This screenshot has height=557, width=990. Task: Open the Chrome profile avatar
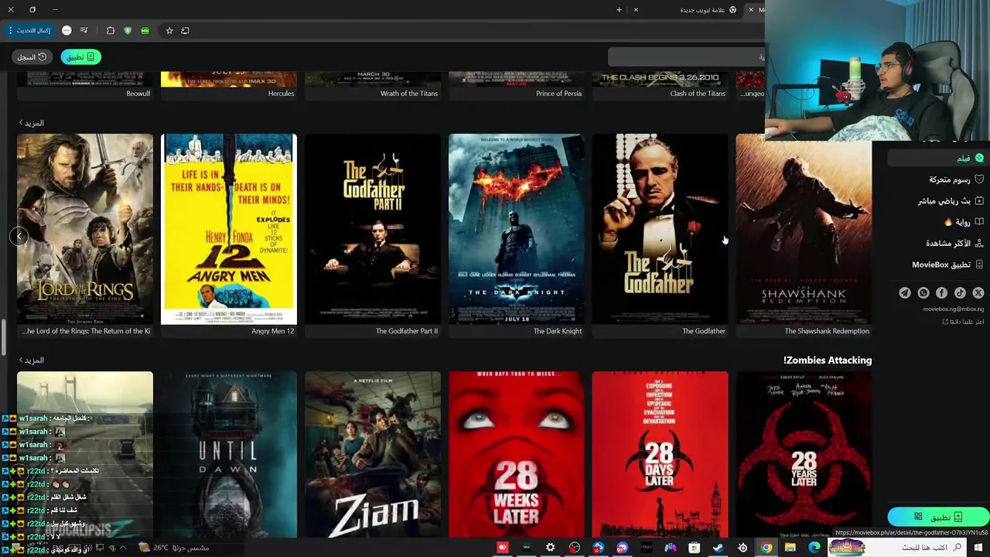pos(67,30)
